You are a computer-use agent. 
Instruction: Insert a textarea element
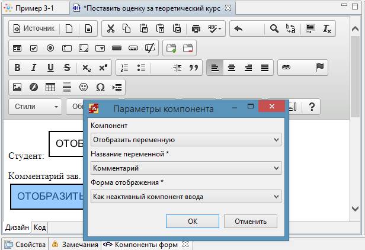pos(84,48)
